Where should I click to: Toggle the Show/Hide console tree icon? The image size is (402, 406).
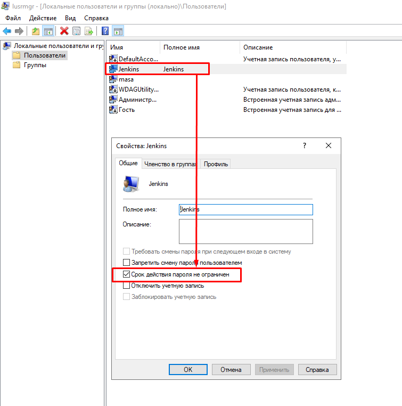48,31
